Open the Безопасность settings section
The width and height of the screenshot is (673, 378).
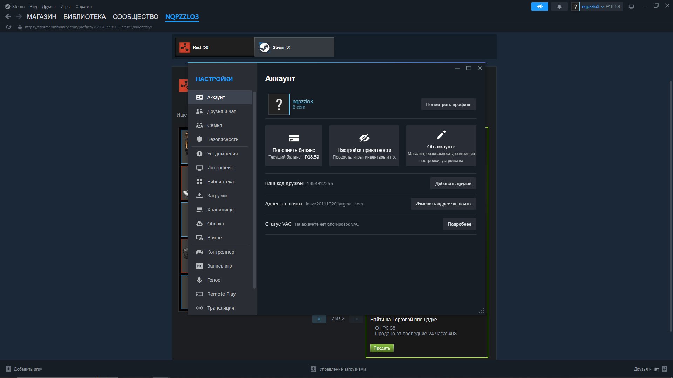click(x=220, y=139)
